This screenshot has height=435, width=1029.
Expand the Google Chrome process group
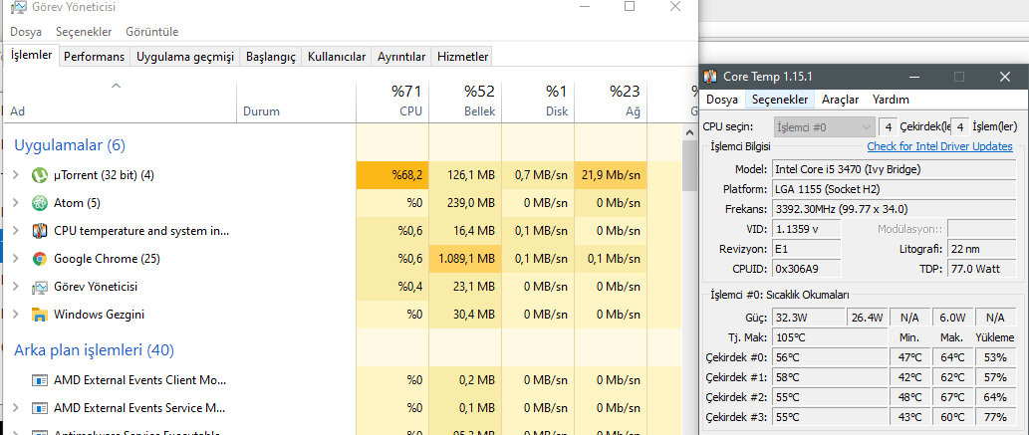tap(16, 259)
